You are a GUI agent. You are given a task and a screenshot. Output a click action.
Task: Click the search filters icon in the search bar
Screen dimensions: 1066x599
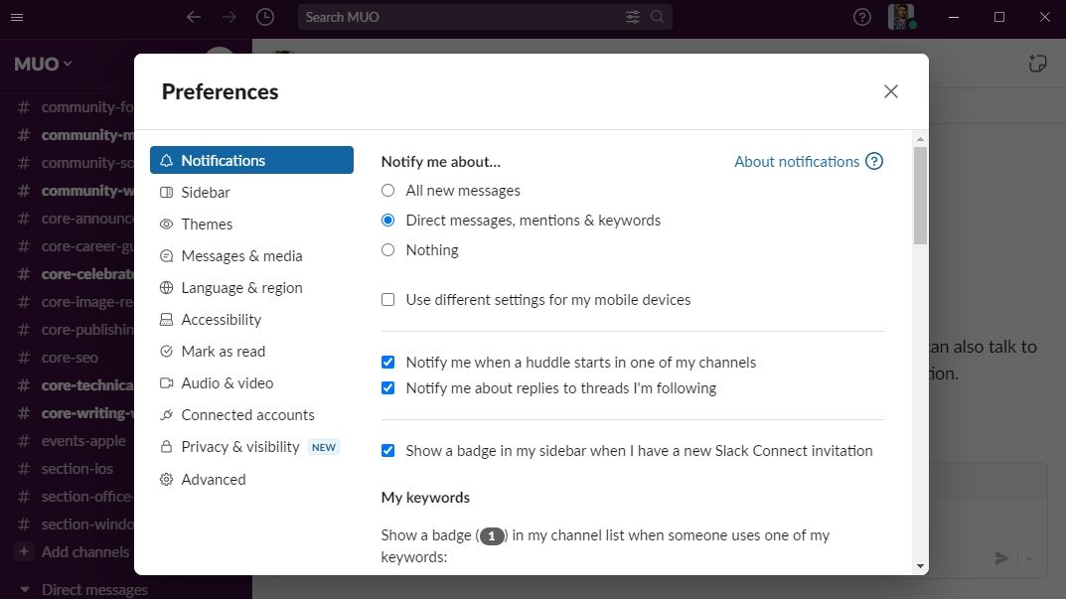click(x=632, y=16)
